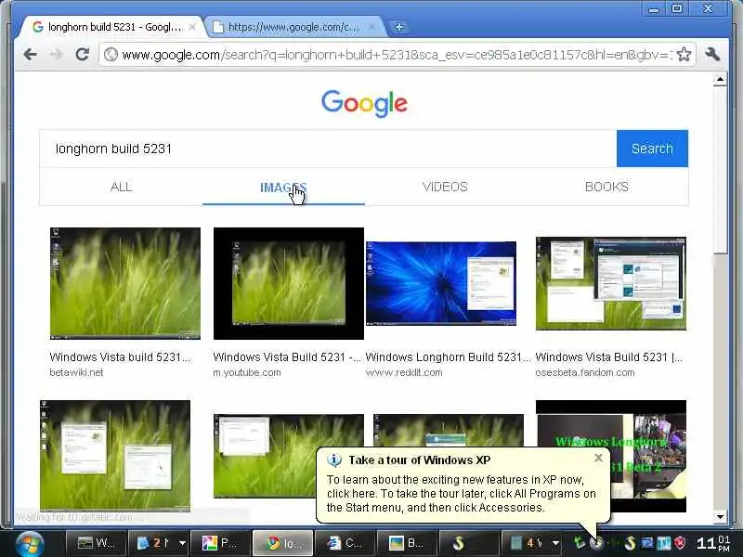
Task: Select the 'longhorn build 5231 - Googl...' tab
Action: [113, 27]
